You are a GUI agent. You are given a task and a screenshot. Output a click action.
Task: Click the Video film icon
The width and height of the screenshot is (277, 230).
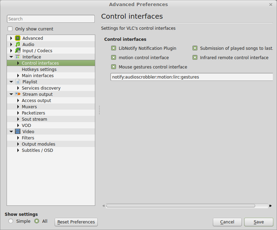coord(18,131)
